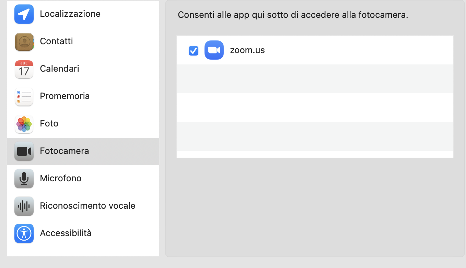Select the zoom.us name text
Screen dimensions: 466x268
click(x=247, y=50)
